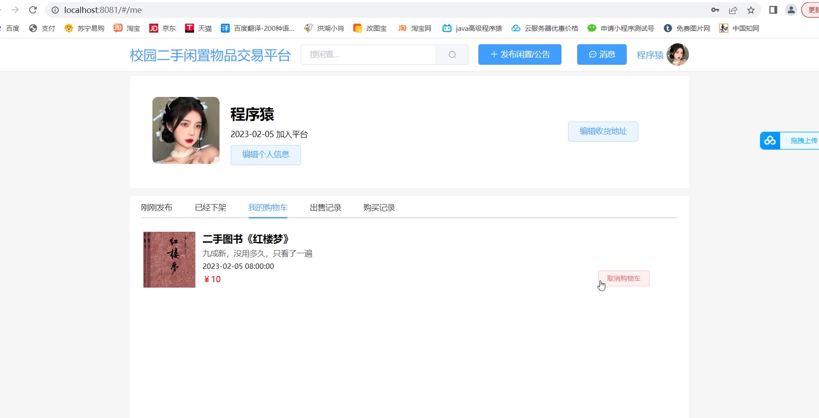Viewport: 819px width, 418px height.
Task: Click 取消购物车 for 红楼梦 item
Action: pos(624,279)
